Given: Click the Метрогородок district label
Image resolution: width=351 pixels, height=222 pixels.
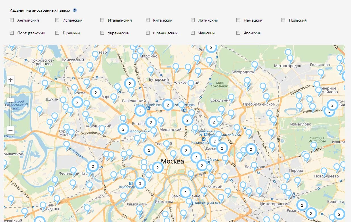Looking at the screenshot, I should coord(287,66).
